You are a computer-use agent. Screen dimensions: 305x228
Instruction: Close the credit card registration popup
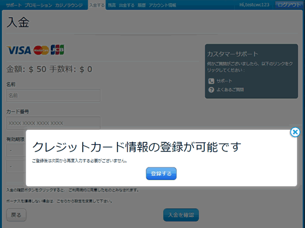(x=295, y=132)
